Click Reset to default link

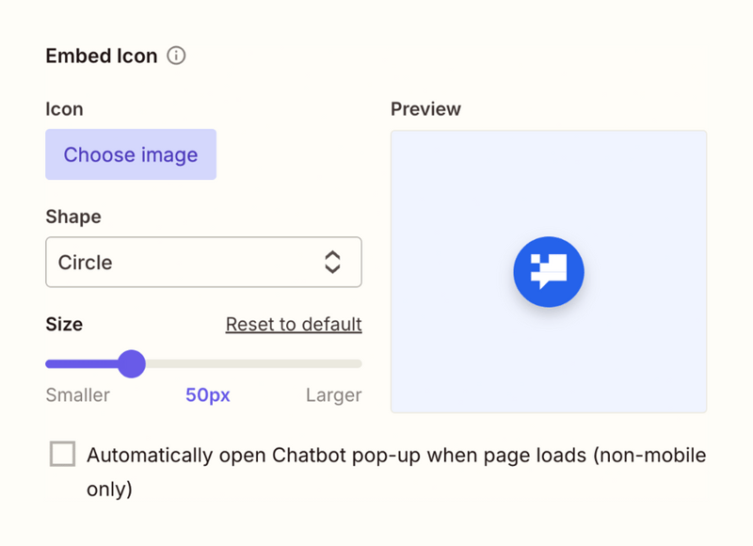293,324
